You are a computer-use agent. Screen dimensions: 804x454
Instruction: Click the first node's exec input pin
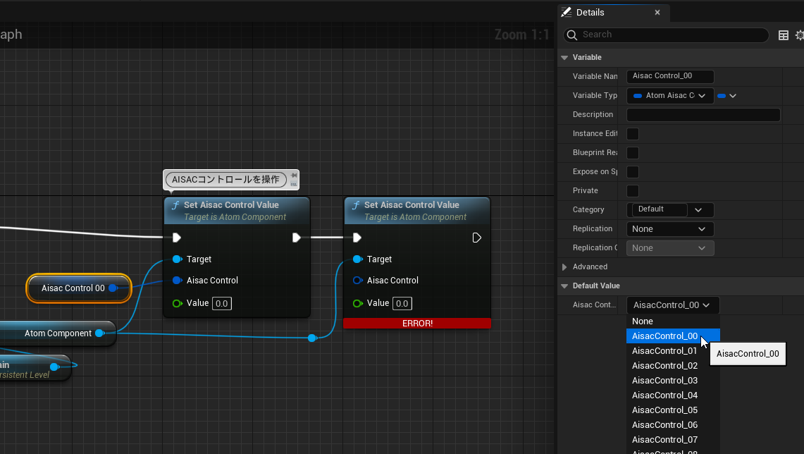176,238
